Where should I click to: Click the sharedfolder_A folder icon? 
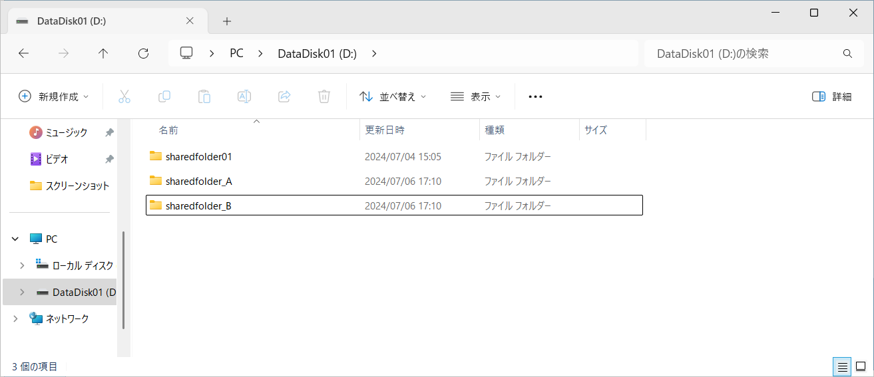pos(156,180)
